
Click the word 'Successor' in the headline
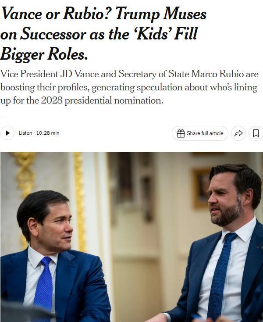point(53,34)
